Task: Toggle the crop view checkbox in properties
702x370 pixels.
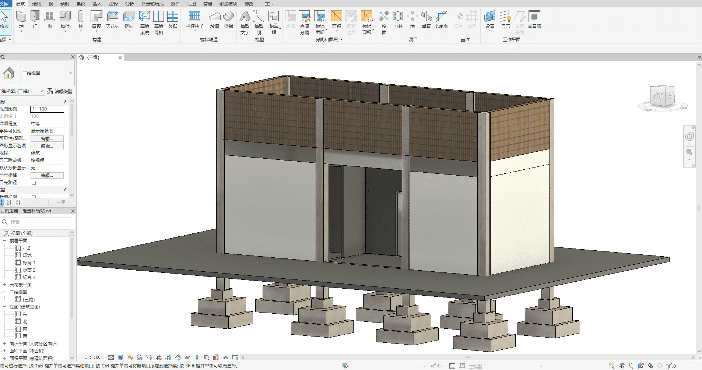Action: tap(34, 197)
